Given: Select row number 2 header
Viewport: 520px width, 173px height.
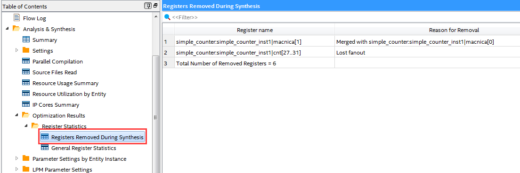Looking at the screenshot, I should (169, 53).
